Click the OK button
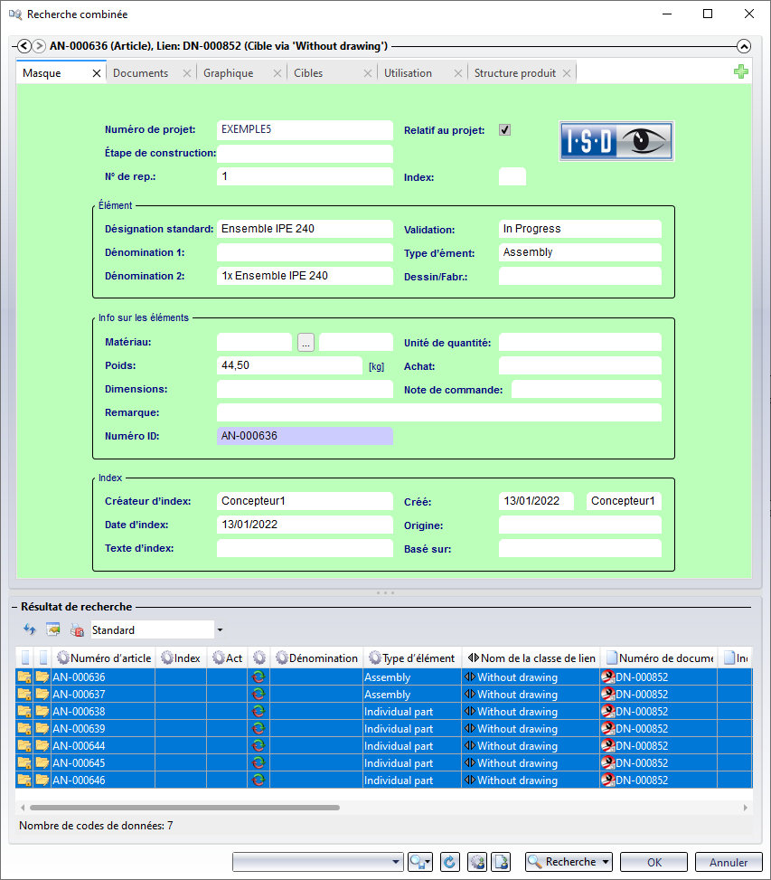 [653, 862]
